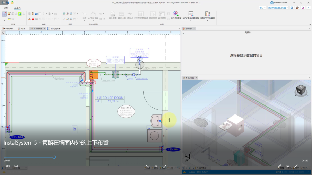
Task: Click 从IFC文件创建楼层 icon
Action: (191, 15)
